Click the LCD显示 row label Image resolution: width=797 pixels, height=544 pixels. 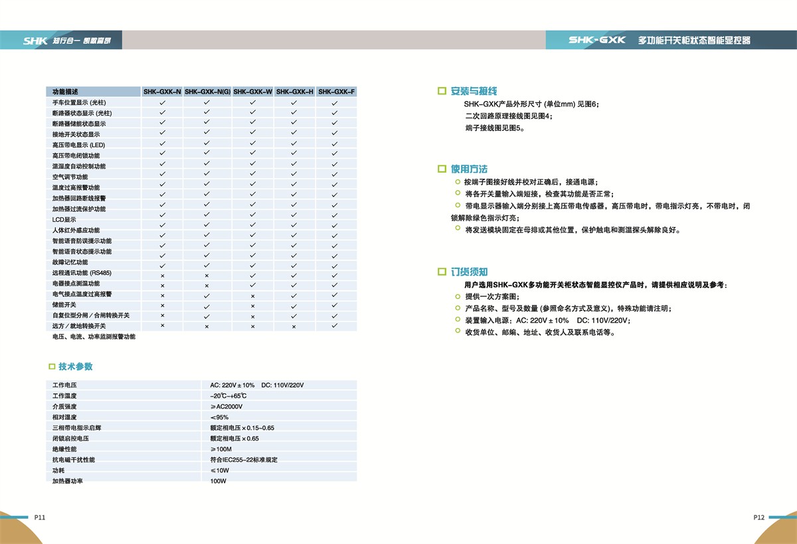tap(64, 219)
